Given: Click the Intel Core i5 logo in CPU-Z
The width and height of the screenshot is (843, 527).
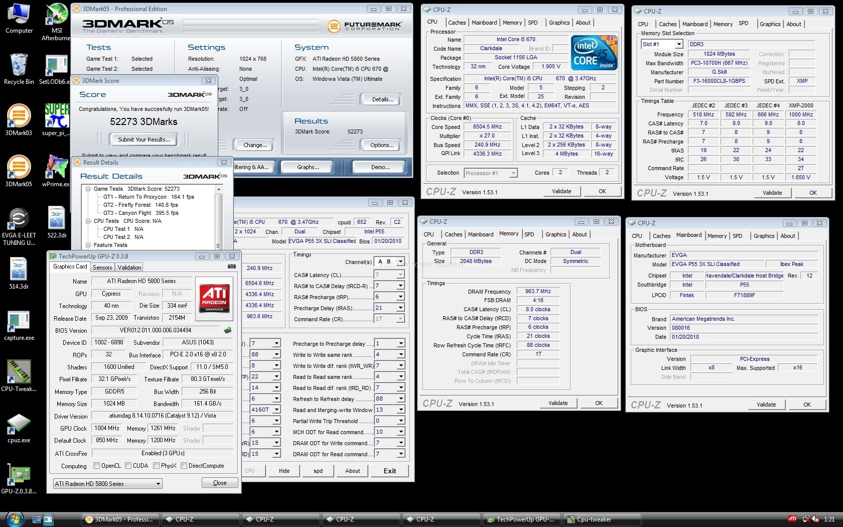Looking at the screenshot, I should pyautogui.click(x=595, y=53).
